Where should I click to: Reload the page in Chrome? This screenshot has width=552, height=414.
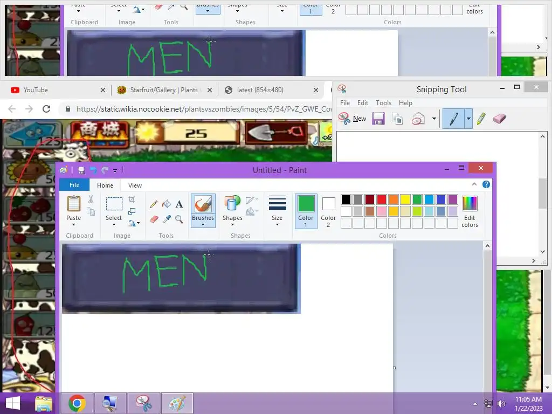click(x=46, y=109)
